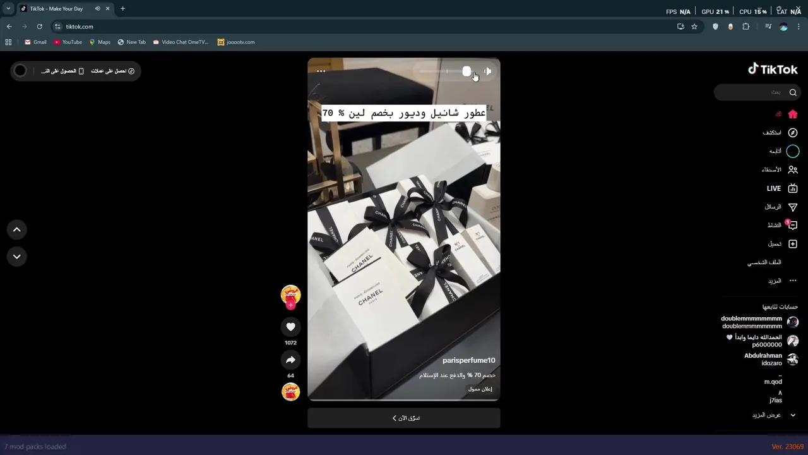The width and height of the screenshot is (808, 455).
Task: Open the parisperfume10 profile link
Action: [x=468, y=360]
